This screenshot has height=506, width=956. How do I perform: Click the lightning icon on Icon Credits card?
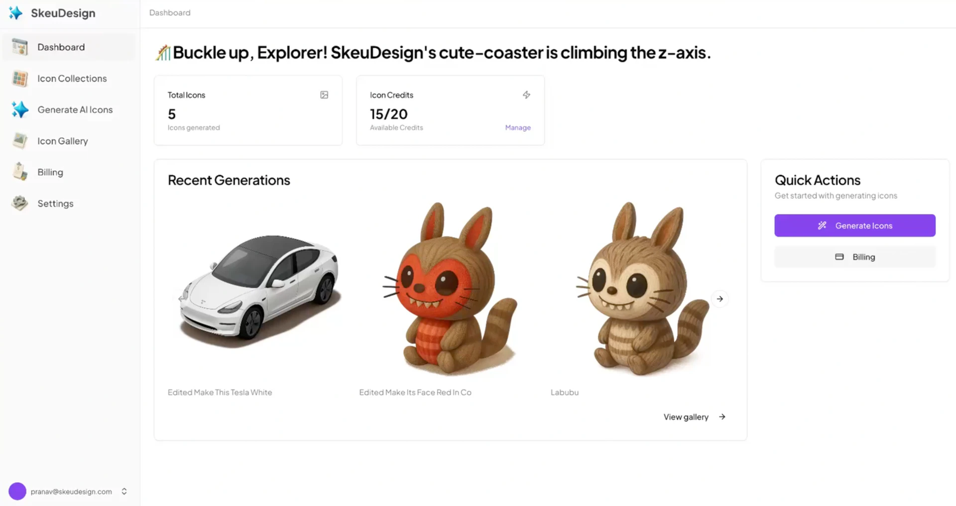point(526,95)
